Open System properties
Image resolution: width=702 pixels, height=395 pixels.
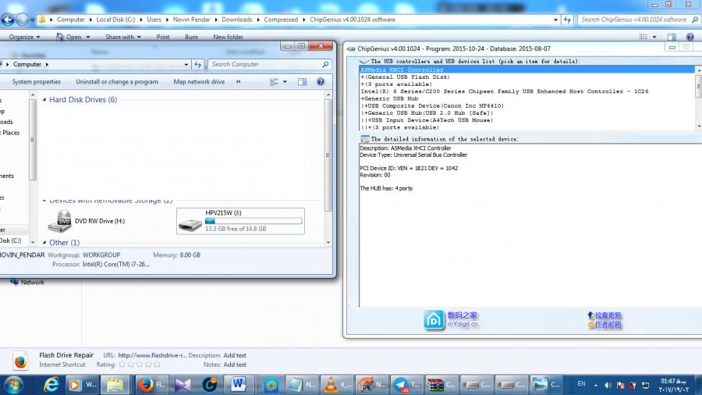(36, 81)
